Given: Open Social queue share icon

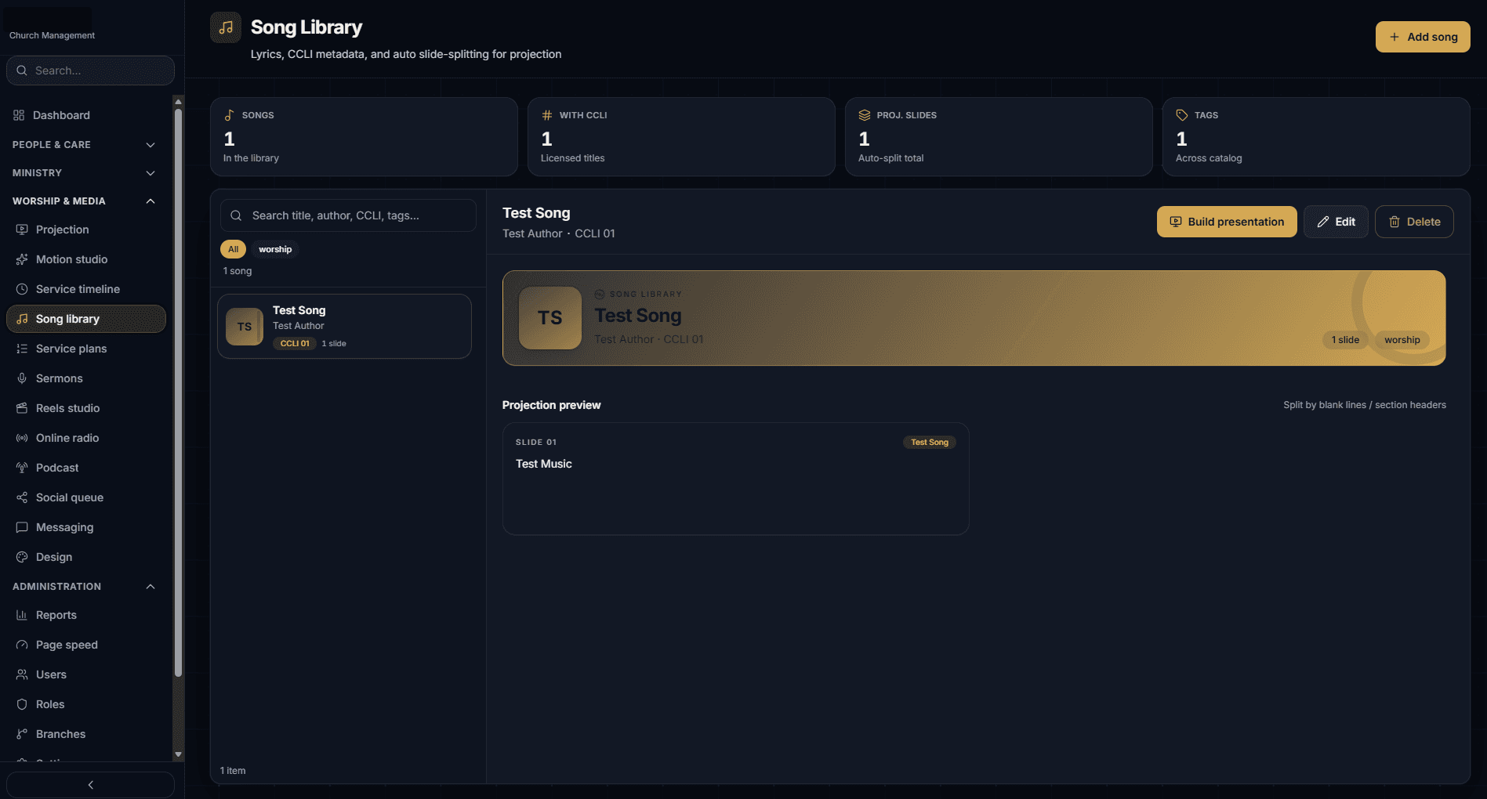Looking at the screenshot, I should [x=22, y=497].
